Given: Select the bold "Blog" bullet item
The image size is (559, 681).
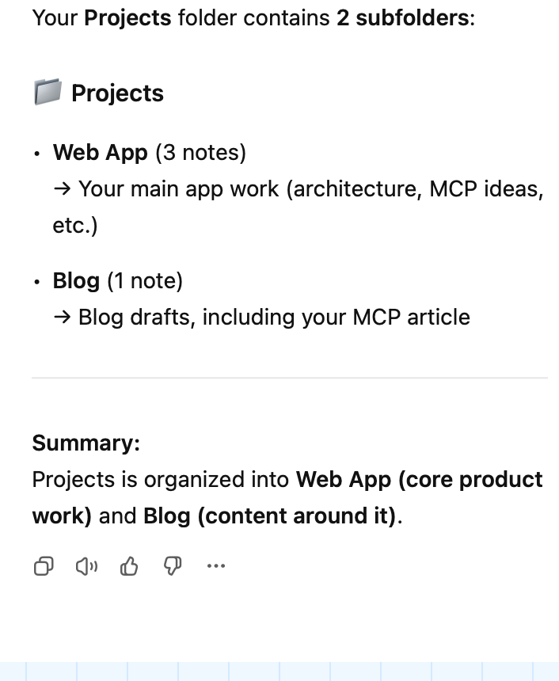Looking at the screenshot, I should pyautogui.click(x=76, y=280).
